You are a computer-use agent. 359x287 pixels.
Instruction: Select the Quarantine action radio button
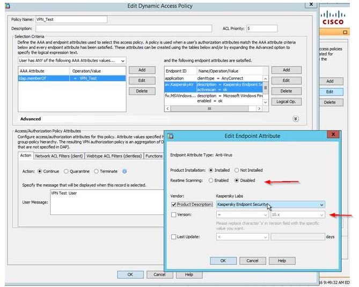[66, 171]
